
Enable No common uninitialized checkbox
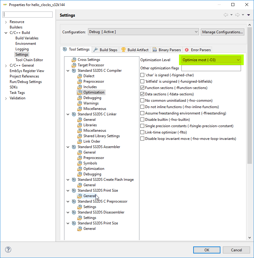(142, 100)
